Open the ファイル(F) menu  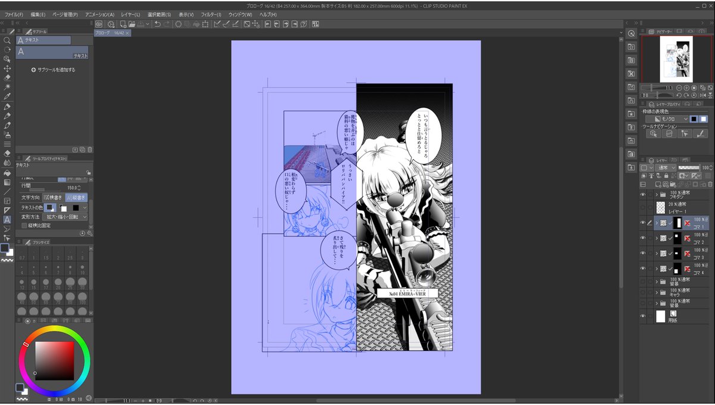point(14,14)
